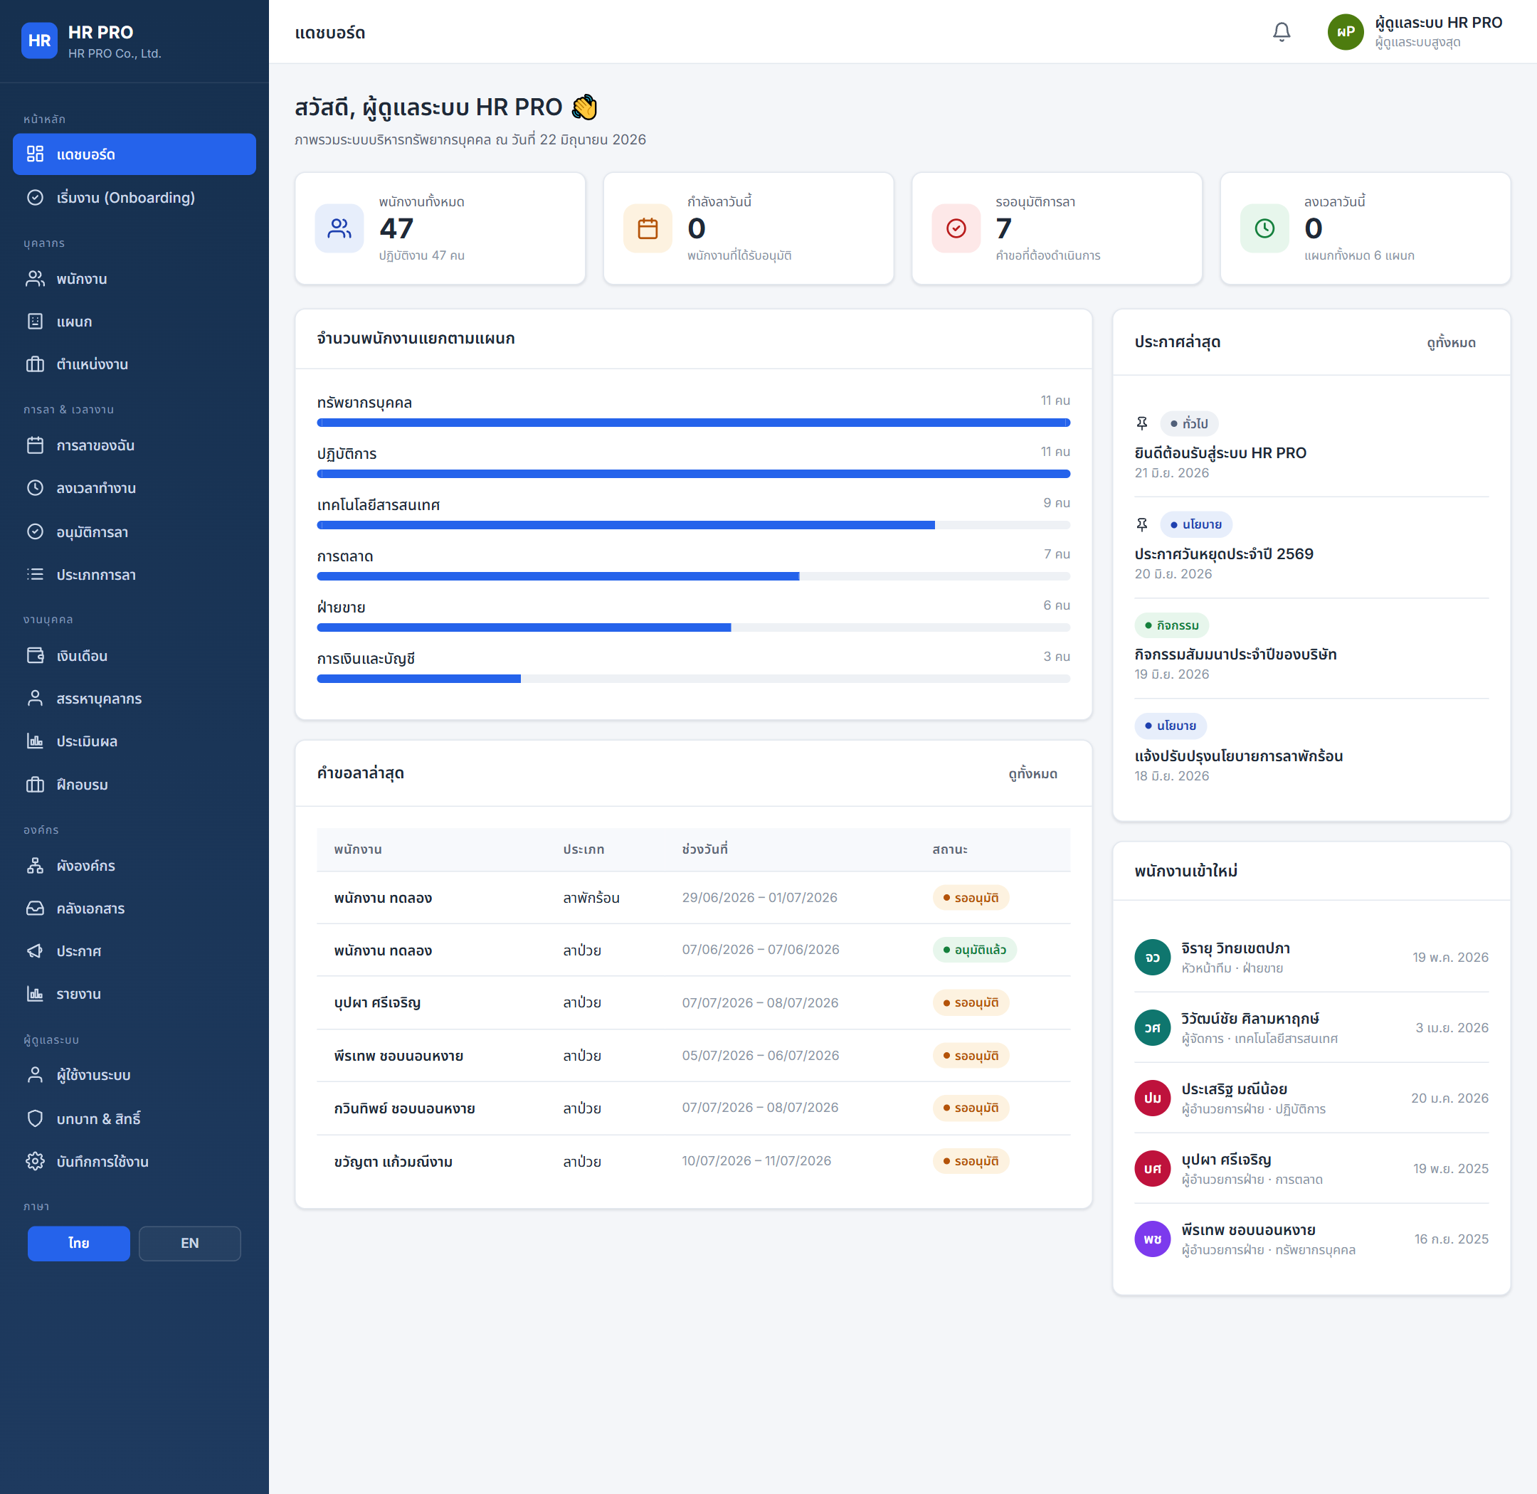The image size is (1537, 1494).
Task: Open รายงาน menu in sidebar
Action: (134, 993)
